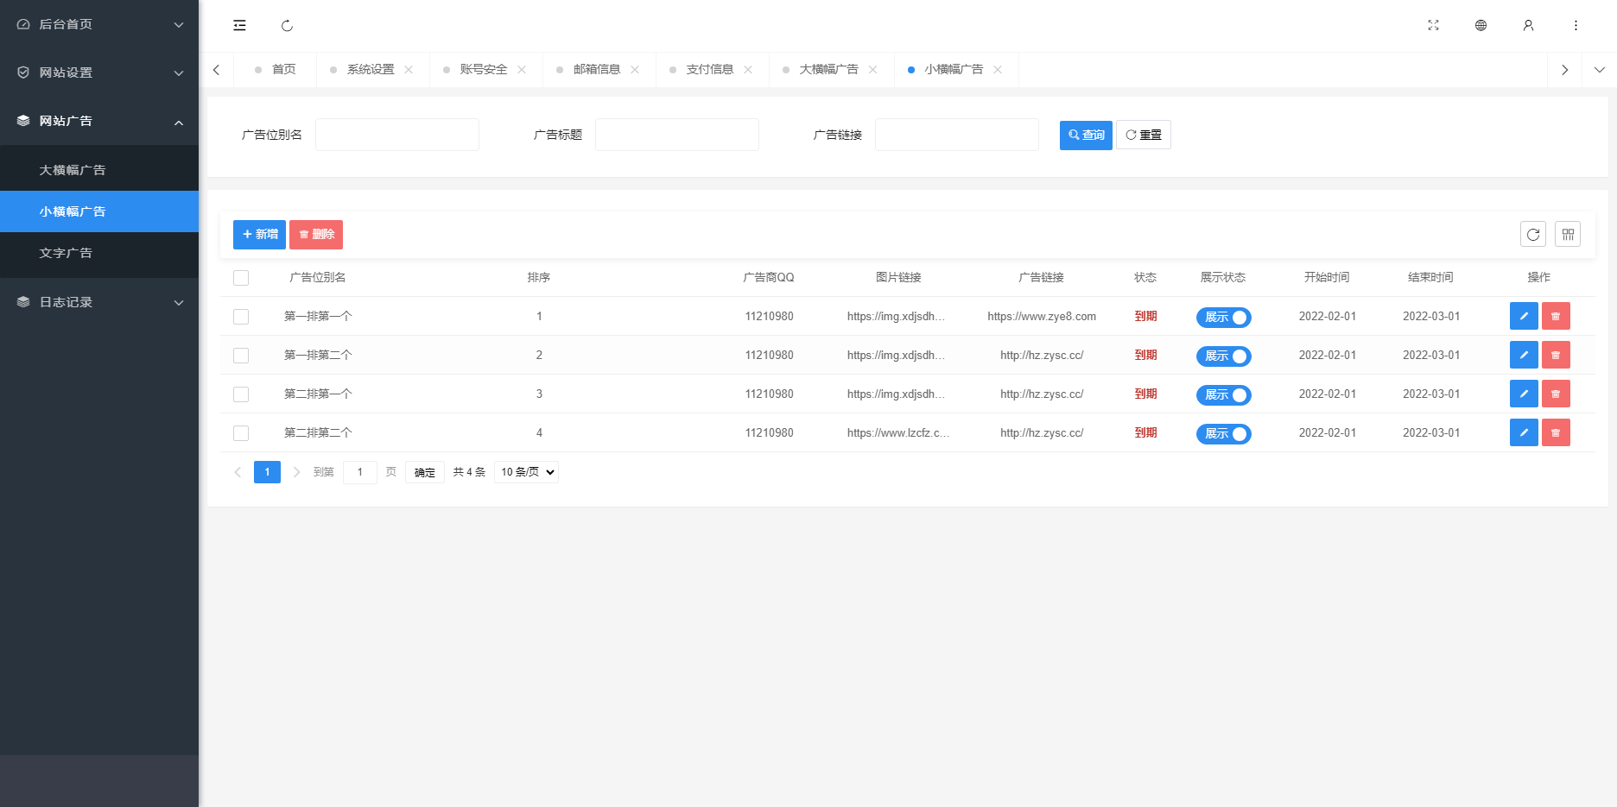Click the 重置 reset button
1617x807 pixels.
click(x=1144, y=136)
